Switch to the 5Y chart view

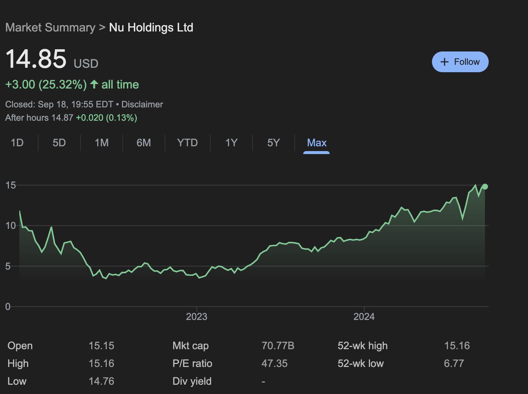pos(273,143)
